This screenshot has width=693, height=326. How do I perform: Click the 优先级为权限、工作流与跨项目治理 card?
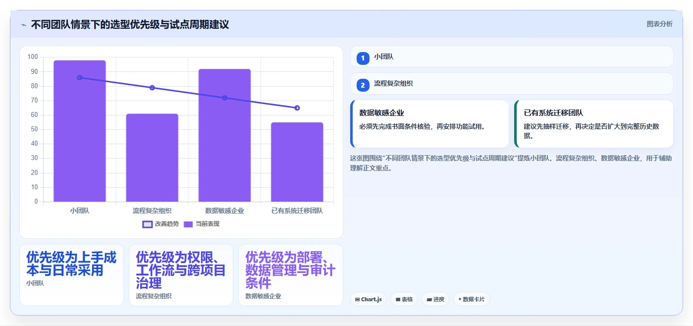click(x=181, y=275)
